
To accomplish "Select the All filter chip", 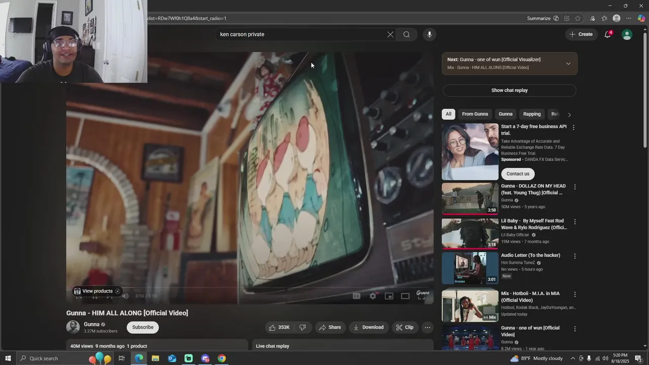I will (448, 114).
